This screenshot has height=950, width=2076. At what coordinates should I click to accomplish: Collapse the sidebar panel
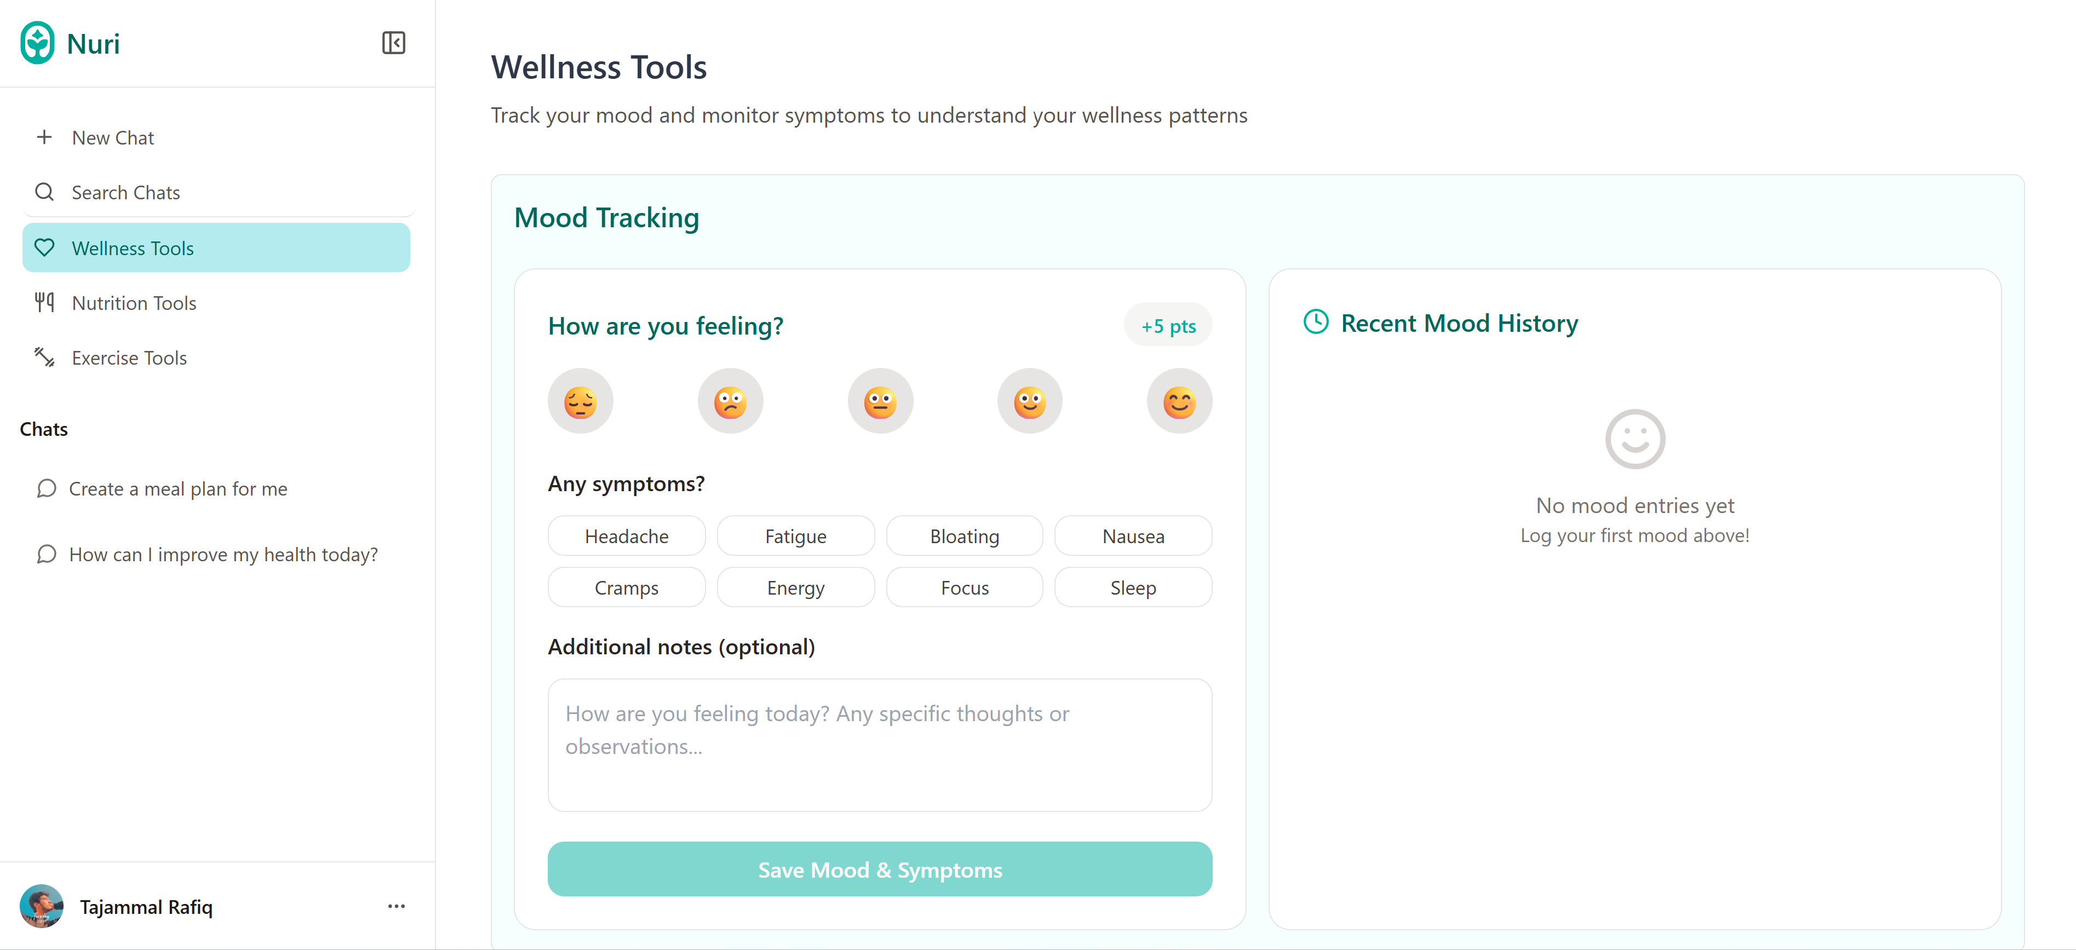coord(393,43)
